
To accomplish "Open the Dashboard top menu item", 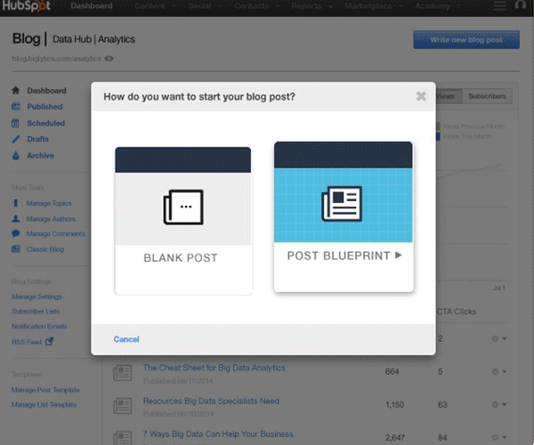I will [x=92, y=6].
